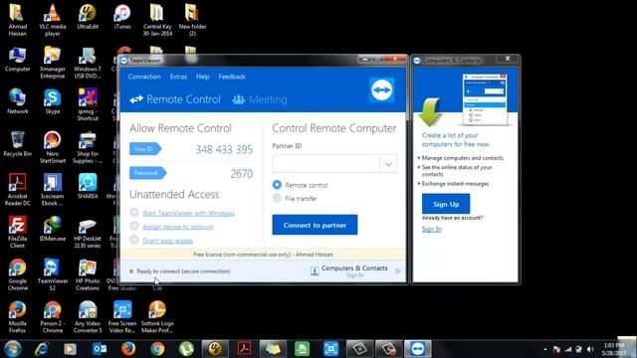The width and height of the screenshot is (637, 358).
Task: Click Grant easy access link
Action: point(167,241)
